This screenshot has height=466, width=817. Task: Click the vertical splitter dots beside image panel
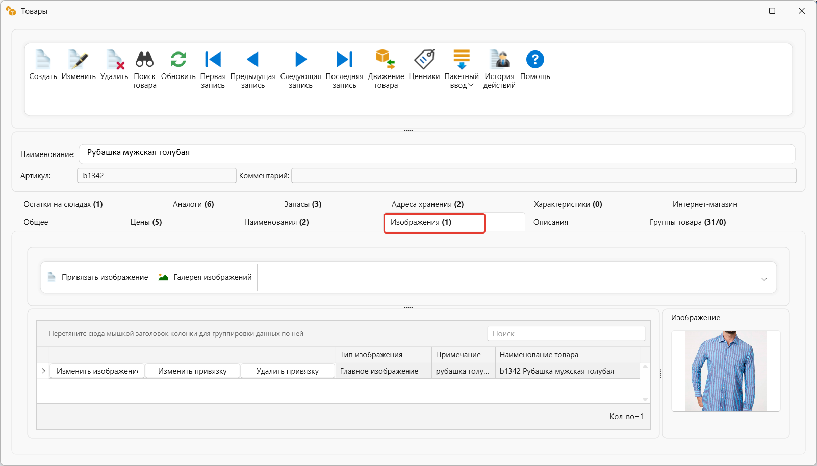click(661, 374)
